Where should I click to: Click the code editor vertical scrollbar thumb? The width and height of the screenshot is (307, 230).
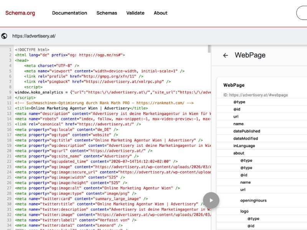[x=209, y=49]
